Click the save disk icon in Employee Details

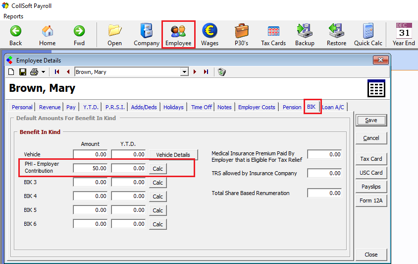pos(23,72)
